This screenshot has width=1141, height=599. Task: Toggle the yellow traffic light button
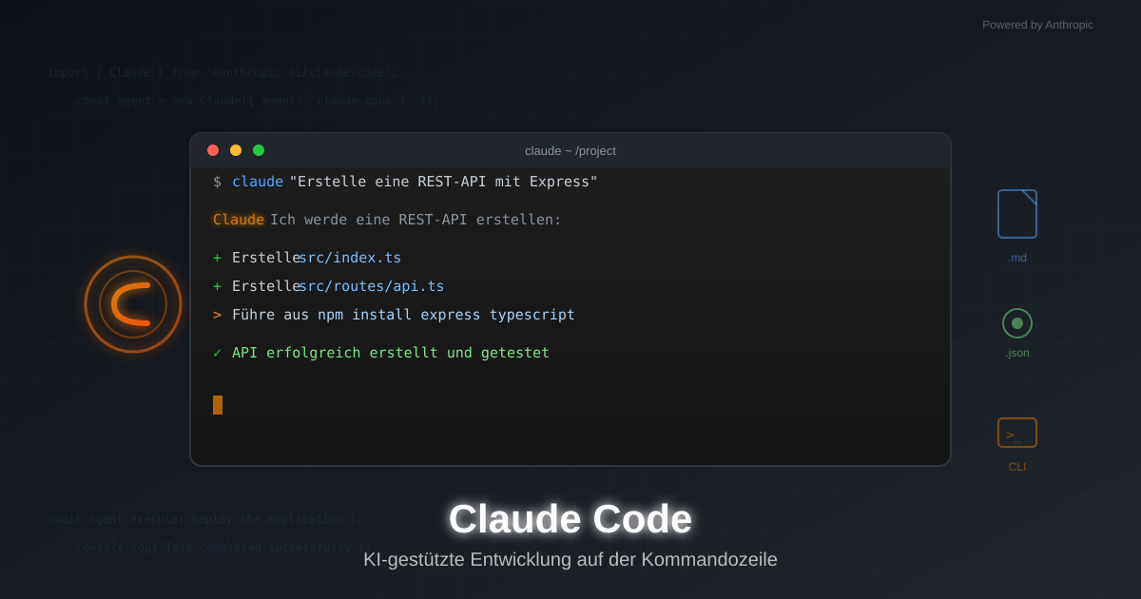pyautogui.click(x=235, y=149)
